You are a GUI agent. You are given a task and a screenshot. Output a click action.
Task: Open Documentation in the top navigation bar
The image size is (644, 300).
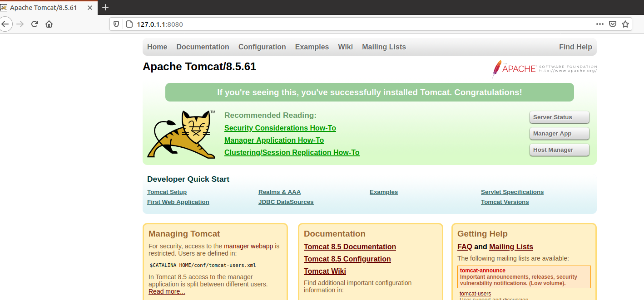click(x=203, y=47)
